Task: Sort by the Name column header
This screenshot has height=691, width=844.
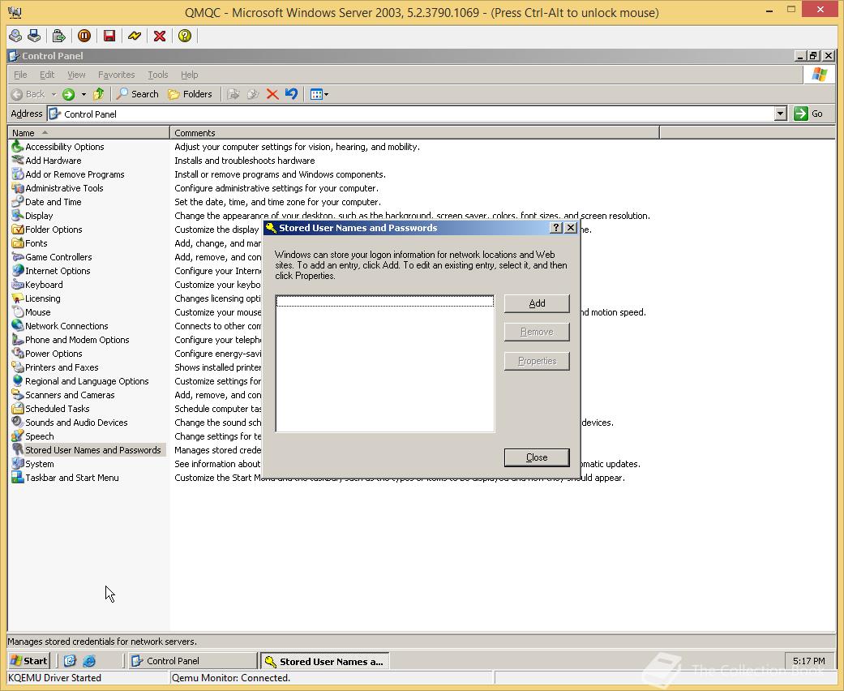Action: (x=89, y=132)
